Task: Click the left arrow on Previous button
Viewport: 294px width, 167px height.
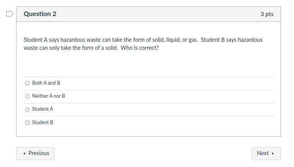Action: coord(25,154)
